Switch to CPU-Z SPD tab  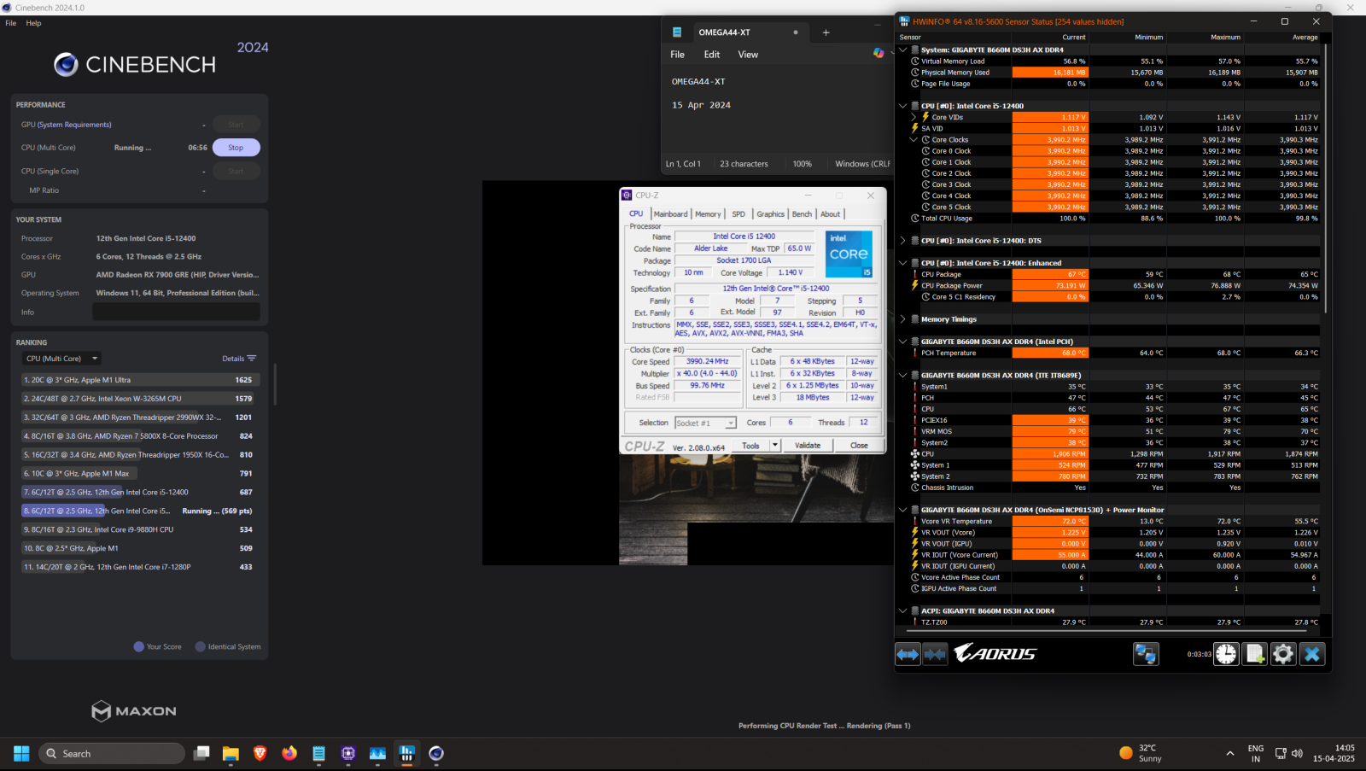click(x=738, y=214)
